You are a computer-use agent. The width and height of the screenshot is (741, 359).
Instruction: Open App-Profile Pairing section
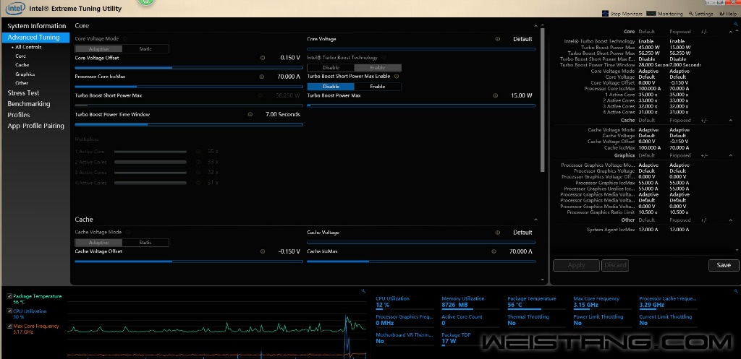click(35, 126)
